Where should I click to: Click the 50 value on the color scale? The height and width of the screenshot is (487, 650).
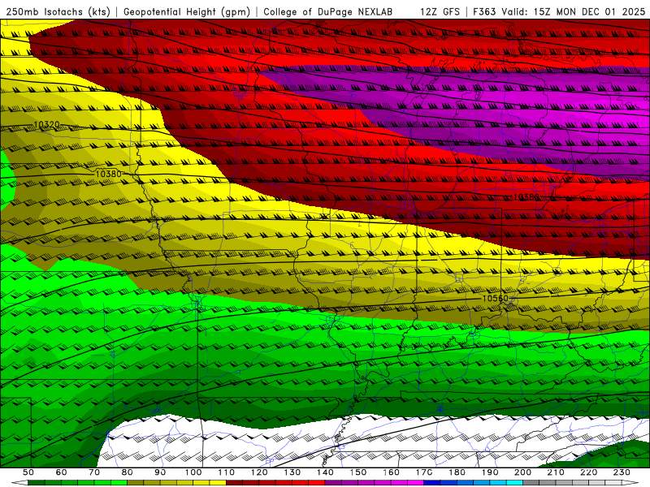point(28,472)
